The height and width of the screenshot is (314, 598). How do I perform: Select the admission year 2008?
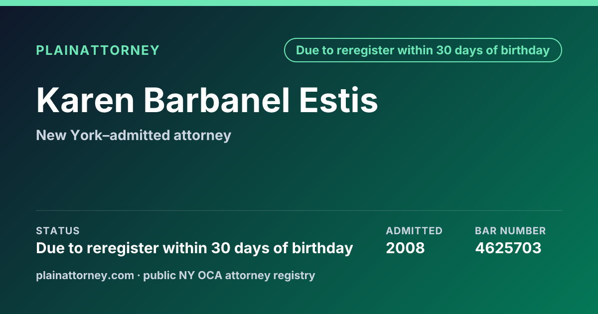(x=405, y=248)
